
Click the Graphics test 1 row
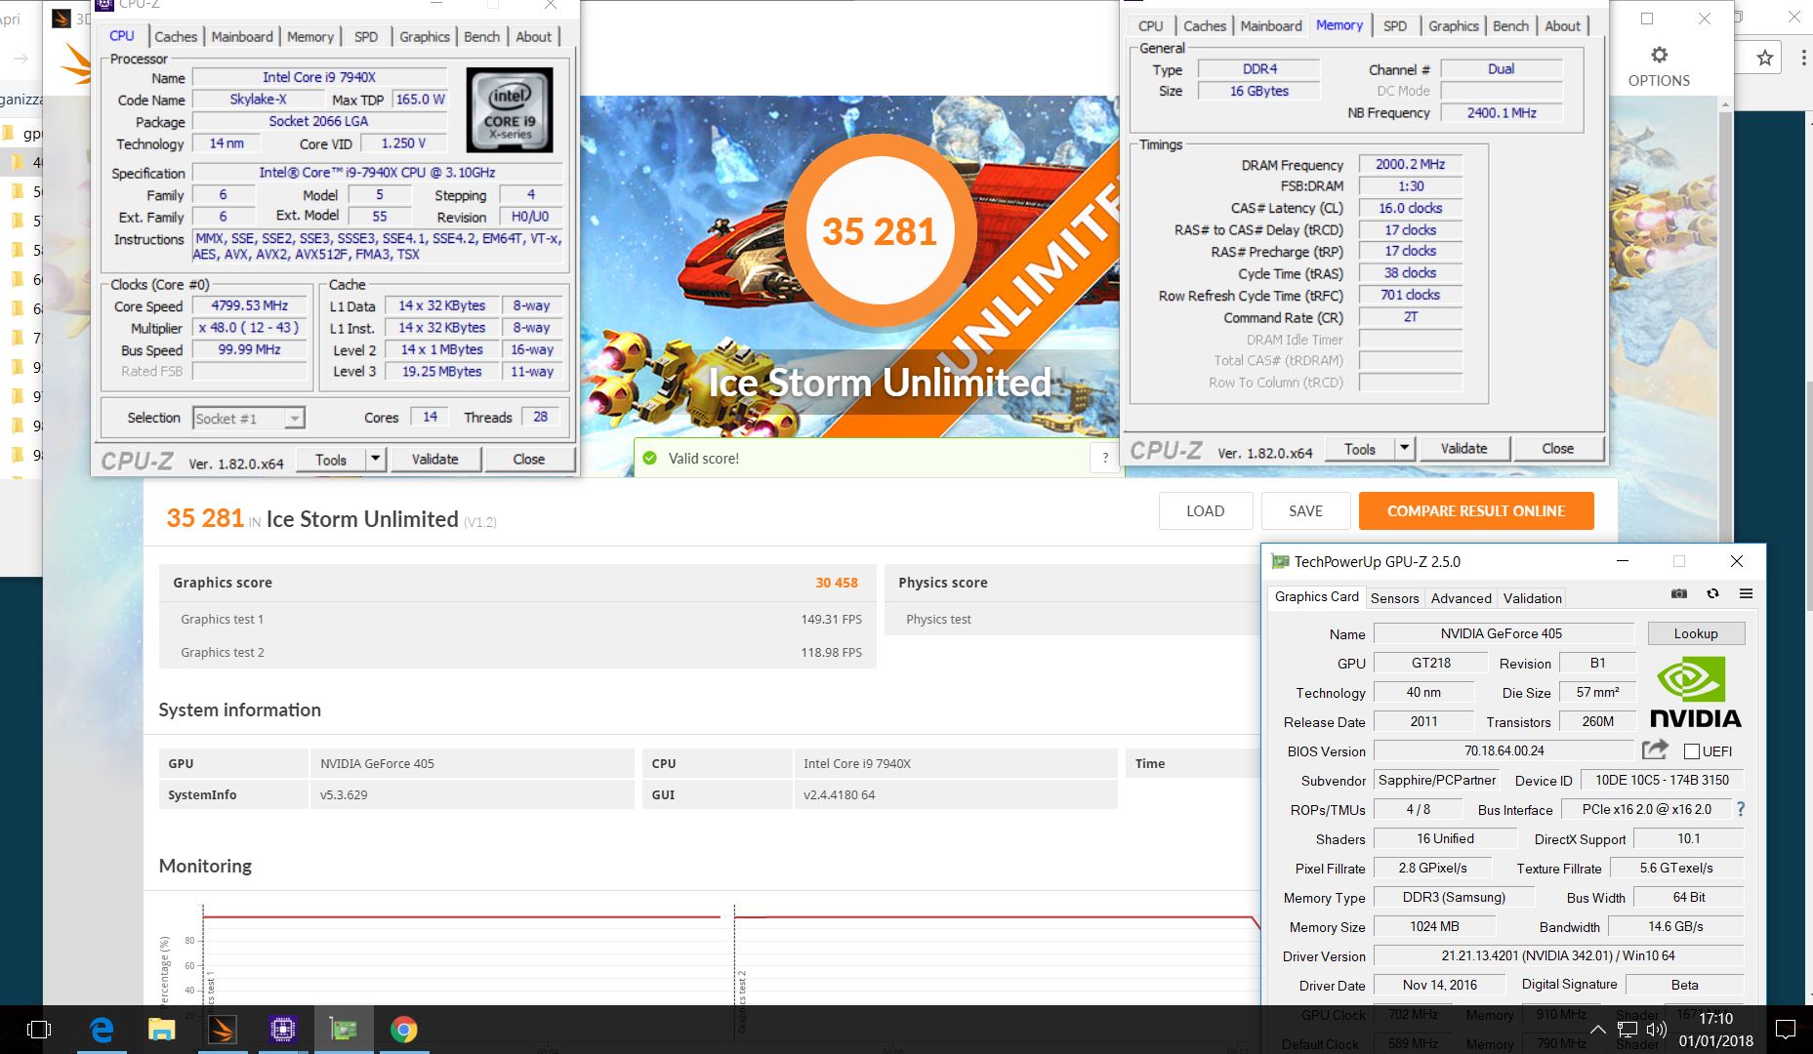coord(517,619)
